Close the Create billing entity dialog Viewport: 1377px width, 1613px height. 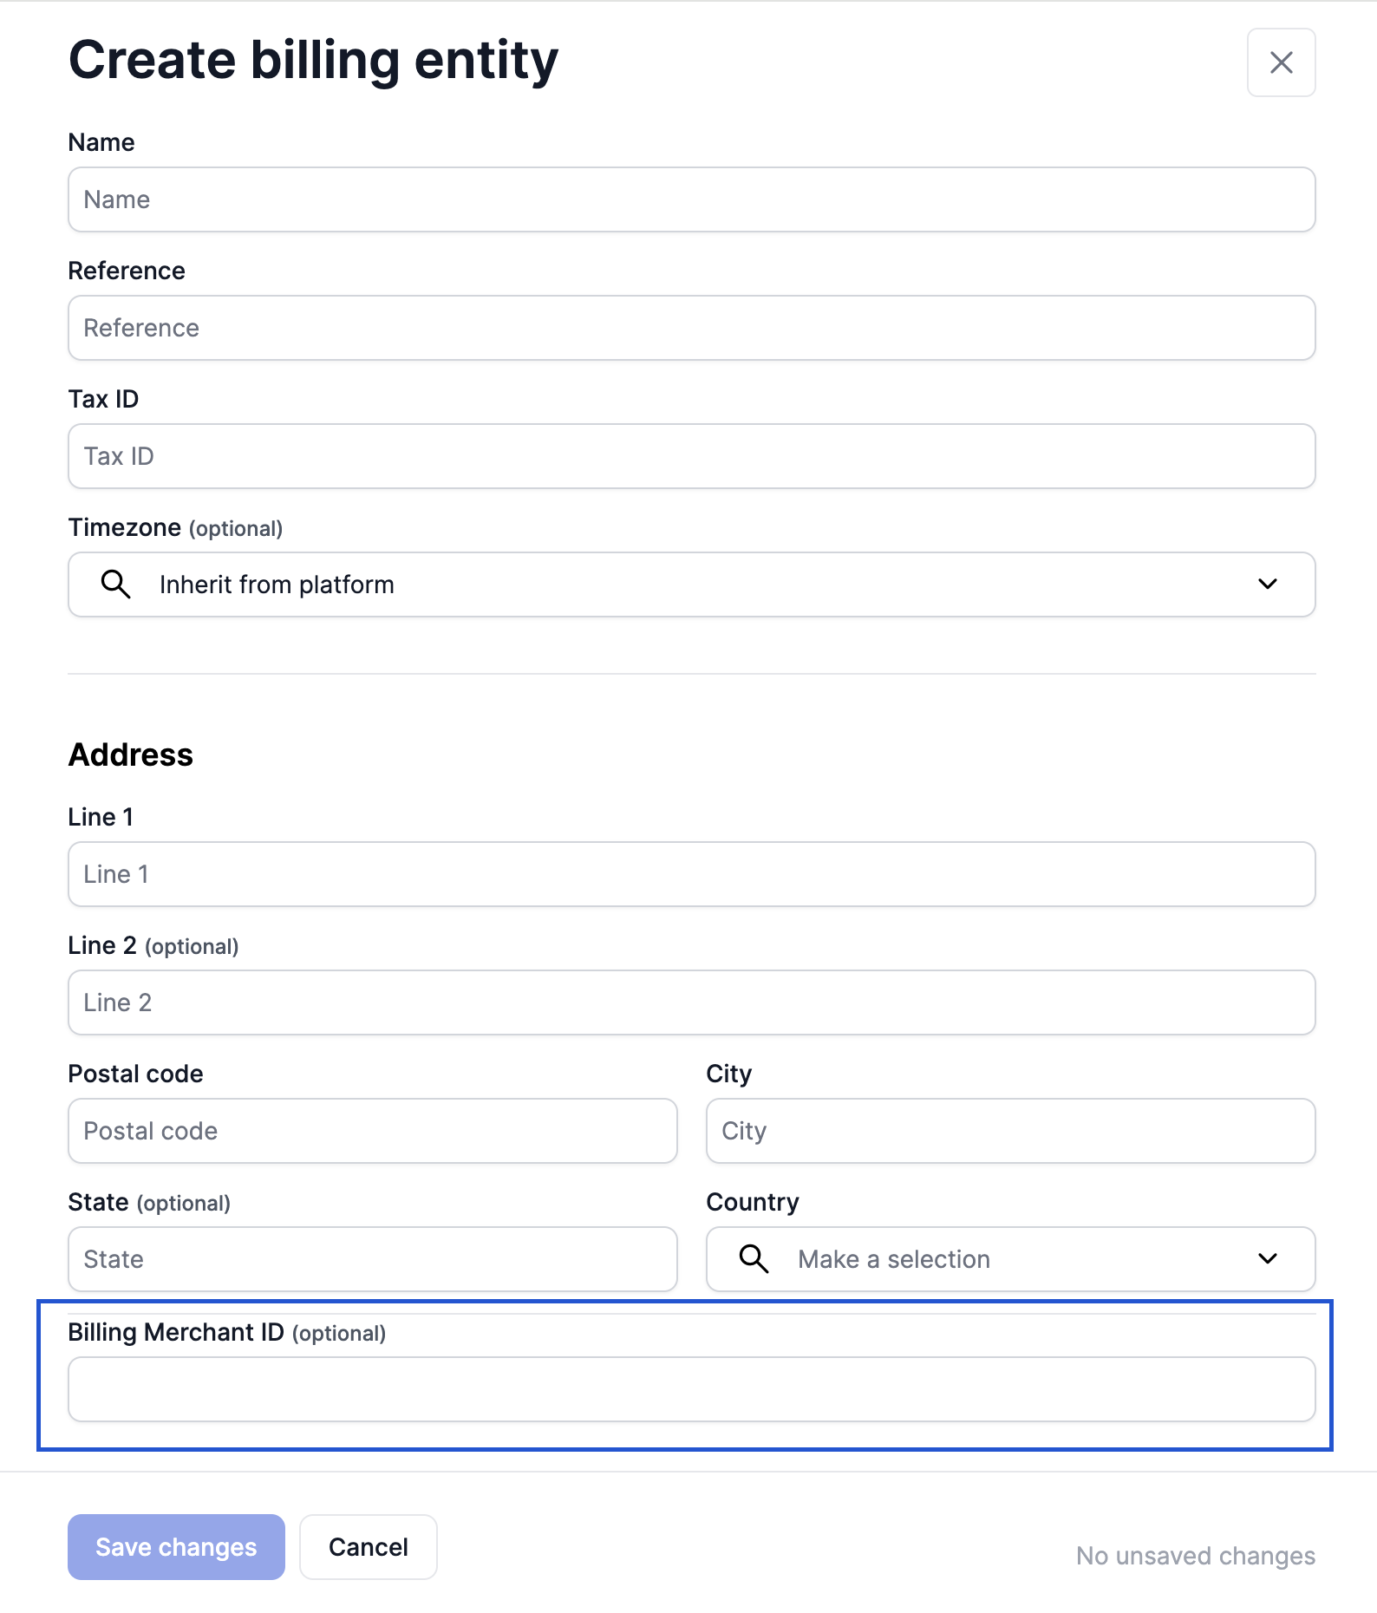tap(1281, 62)
